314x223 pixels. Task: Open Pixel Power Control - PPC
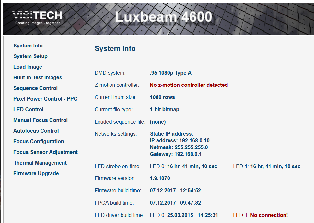[x=45, y=99]
